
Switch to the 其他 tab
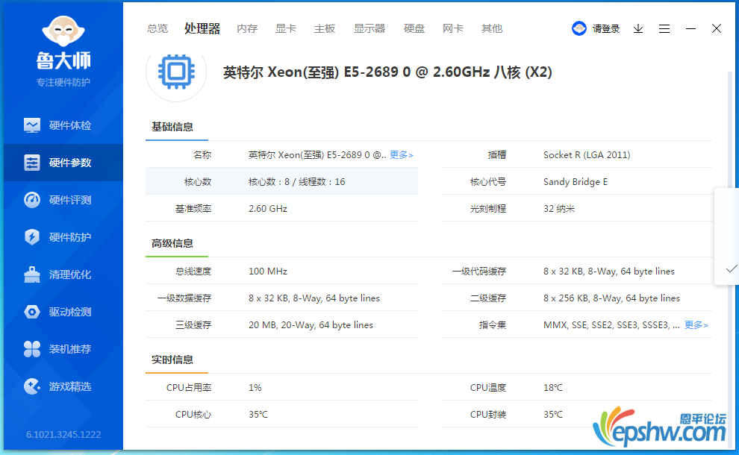tap(492, 29)
